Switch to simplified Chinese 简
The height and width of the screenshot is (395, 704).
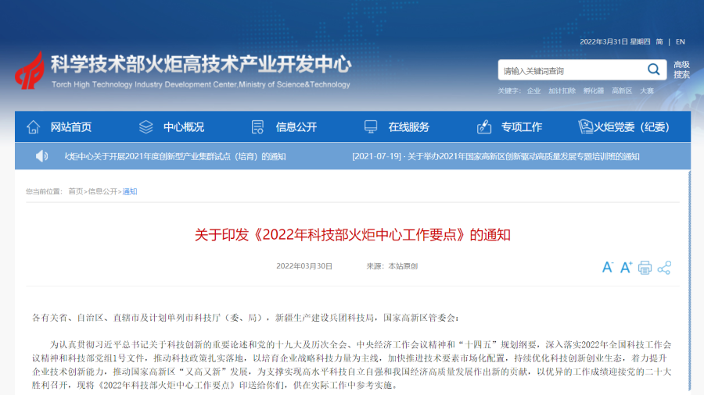tap(659, 41)
